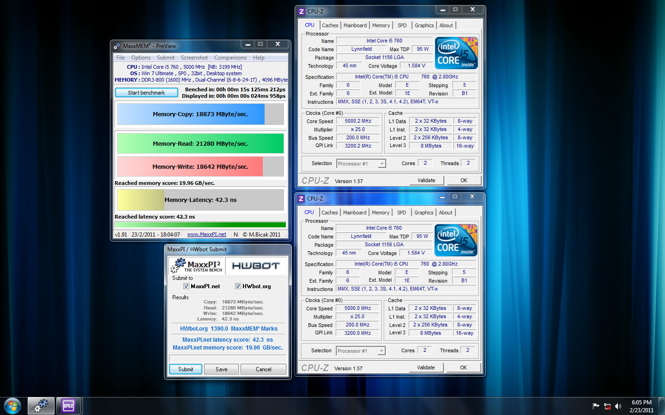This screenshot has height=415, width=665.
Task: Toggle the HWbot.org submit checkbox
Action: point(238,286)
